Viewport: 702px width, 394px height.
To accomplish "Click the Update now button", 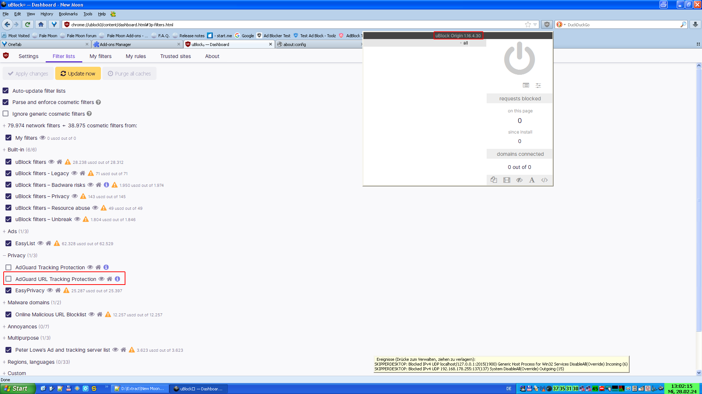I will click(x=78, y=73).
